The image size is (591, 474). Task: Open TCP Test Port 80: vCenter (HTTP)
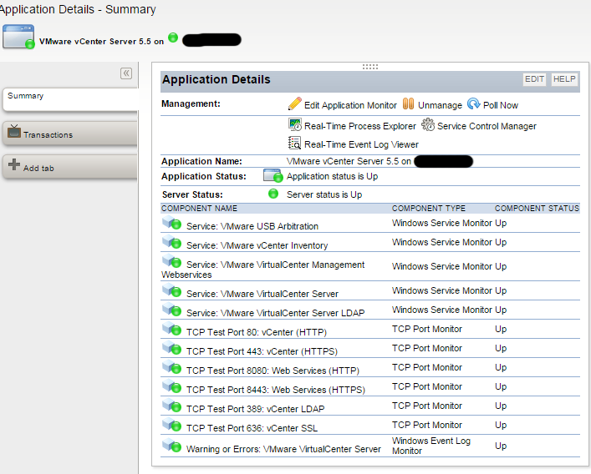[257, 332]
